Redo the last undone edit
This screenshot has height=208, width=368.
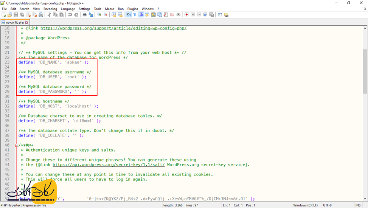[x=76, y=15]
